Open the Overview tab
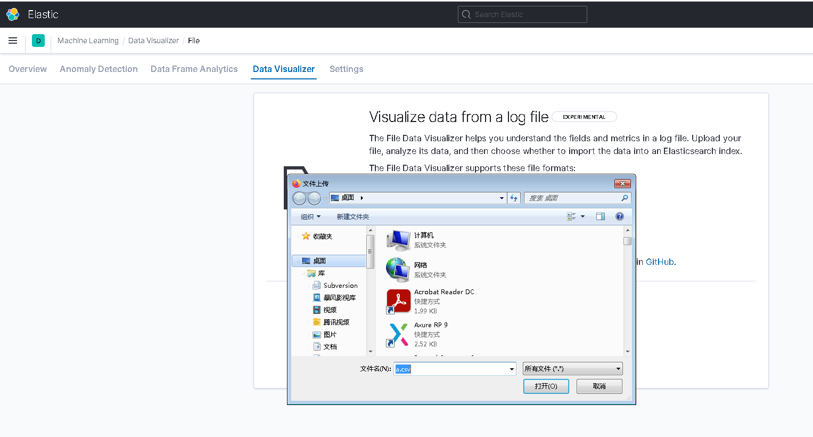The width and height of the screenshot is (813, 437). 28,69
